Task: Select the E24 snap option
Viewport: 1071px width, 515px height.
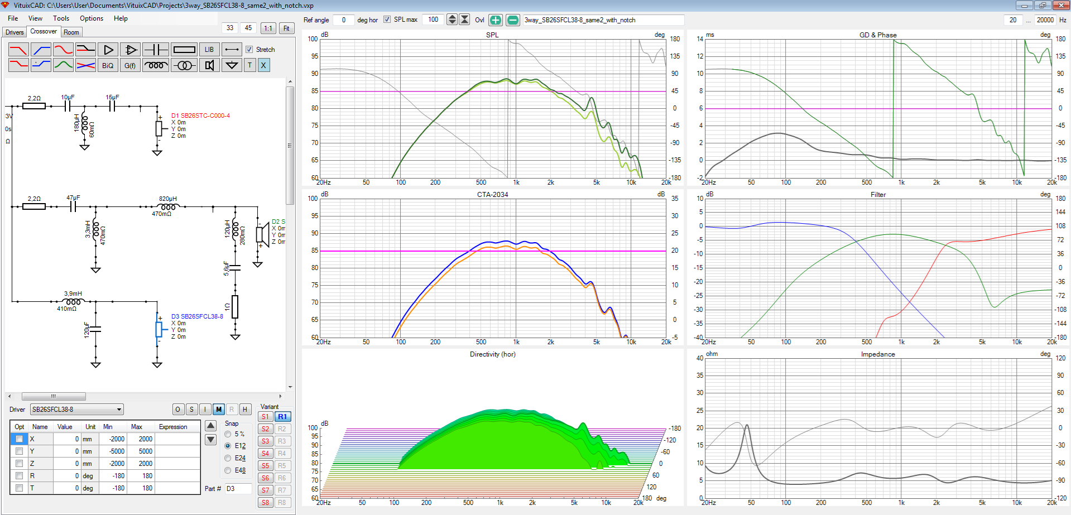Action: coord(228,458)
